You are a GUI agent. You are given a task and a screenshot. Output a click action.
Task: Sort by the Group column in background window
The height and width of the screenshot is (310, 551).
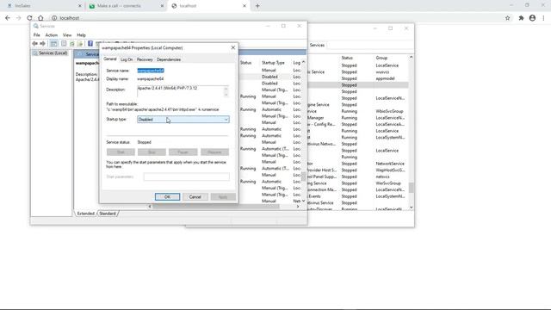pos(381,58)
